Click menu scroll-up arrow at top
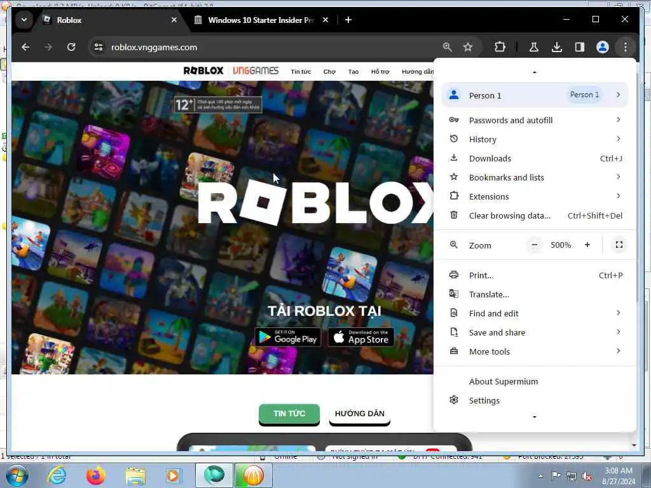Viewport: 651px width, 488px height. coord(534,72)
